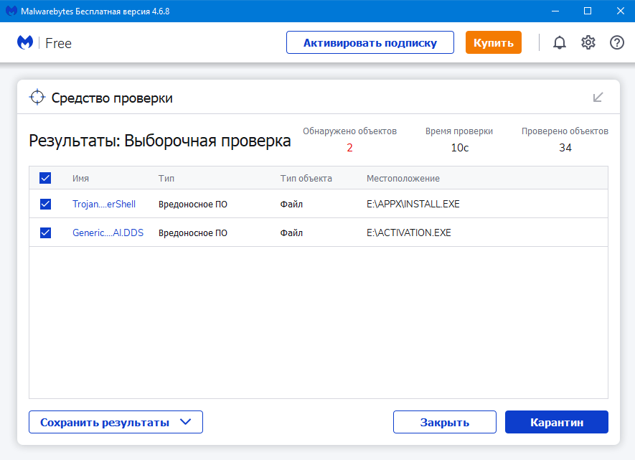Uncheck the select-all checkbox in header

pyautogui.click(x=45, y=177)
